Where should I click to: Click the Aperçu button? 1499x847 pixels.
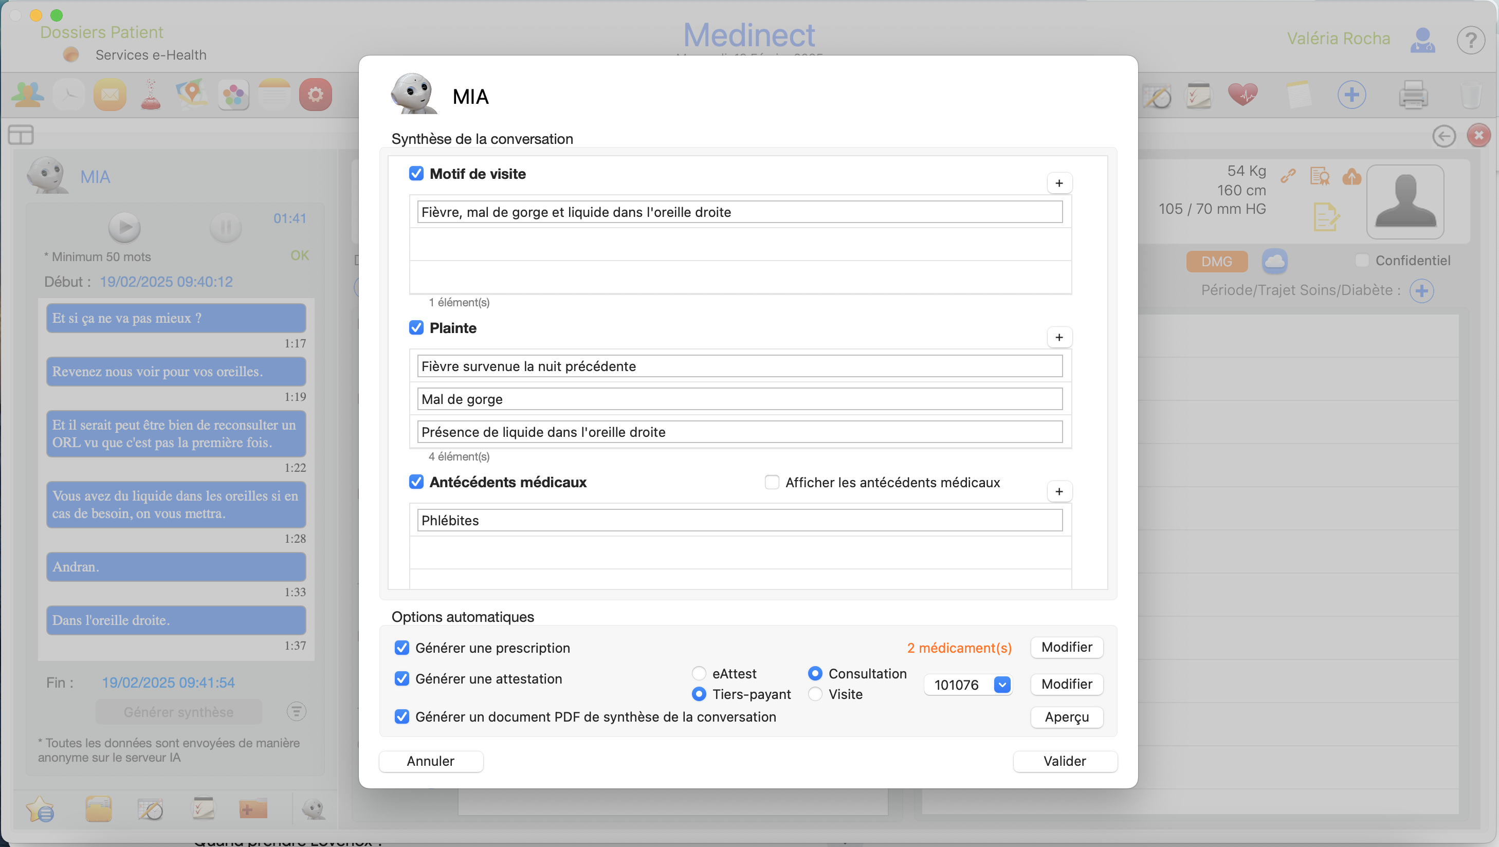[1066, 716]
